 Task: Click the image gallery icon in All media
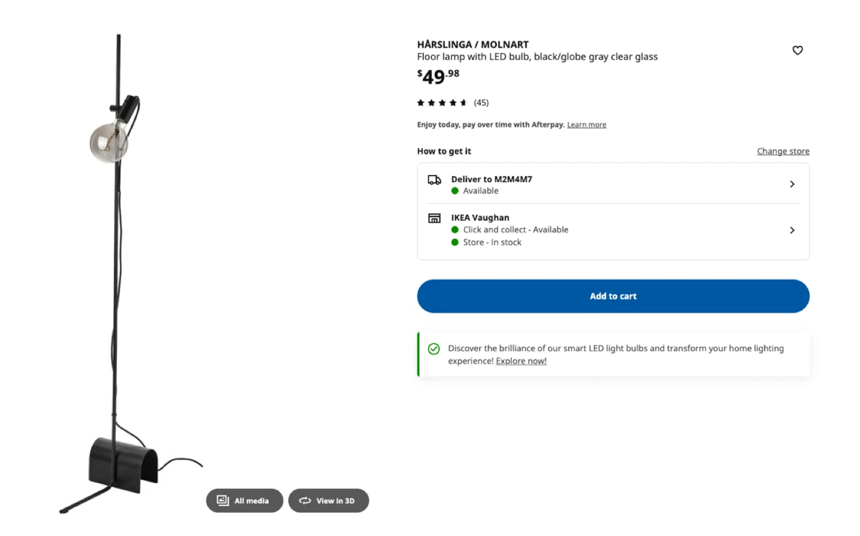[223, 501]
